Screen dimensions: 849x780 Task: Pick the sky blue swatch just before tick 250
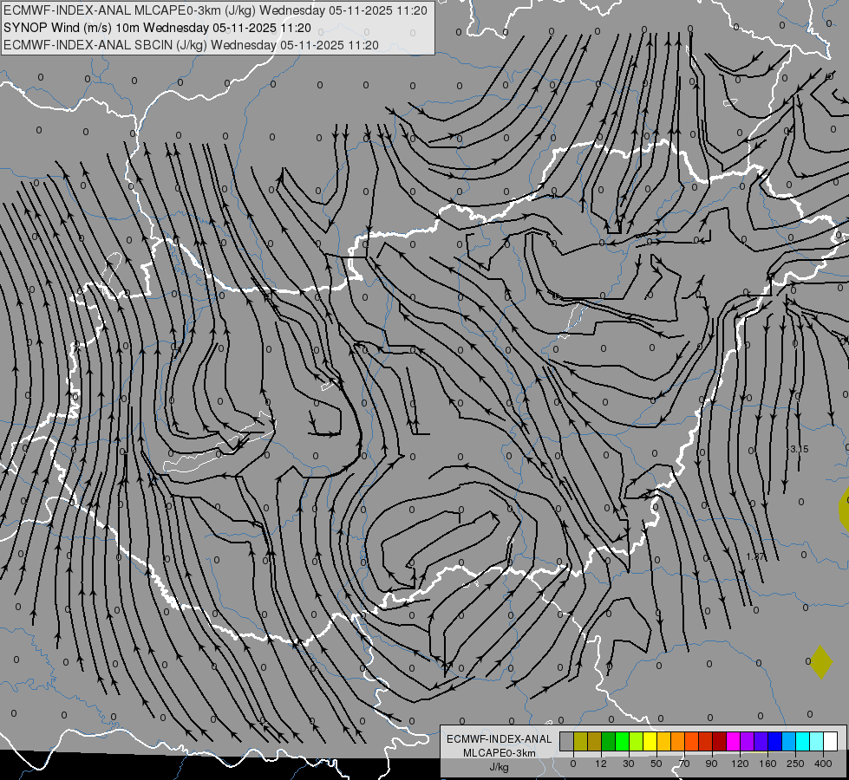(789, 742)
